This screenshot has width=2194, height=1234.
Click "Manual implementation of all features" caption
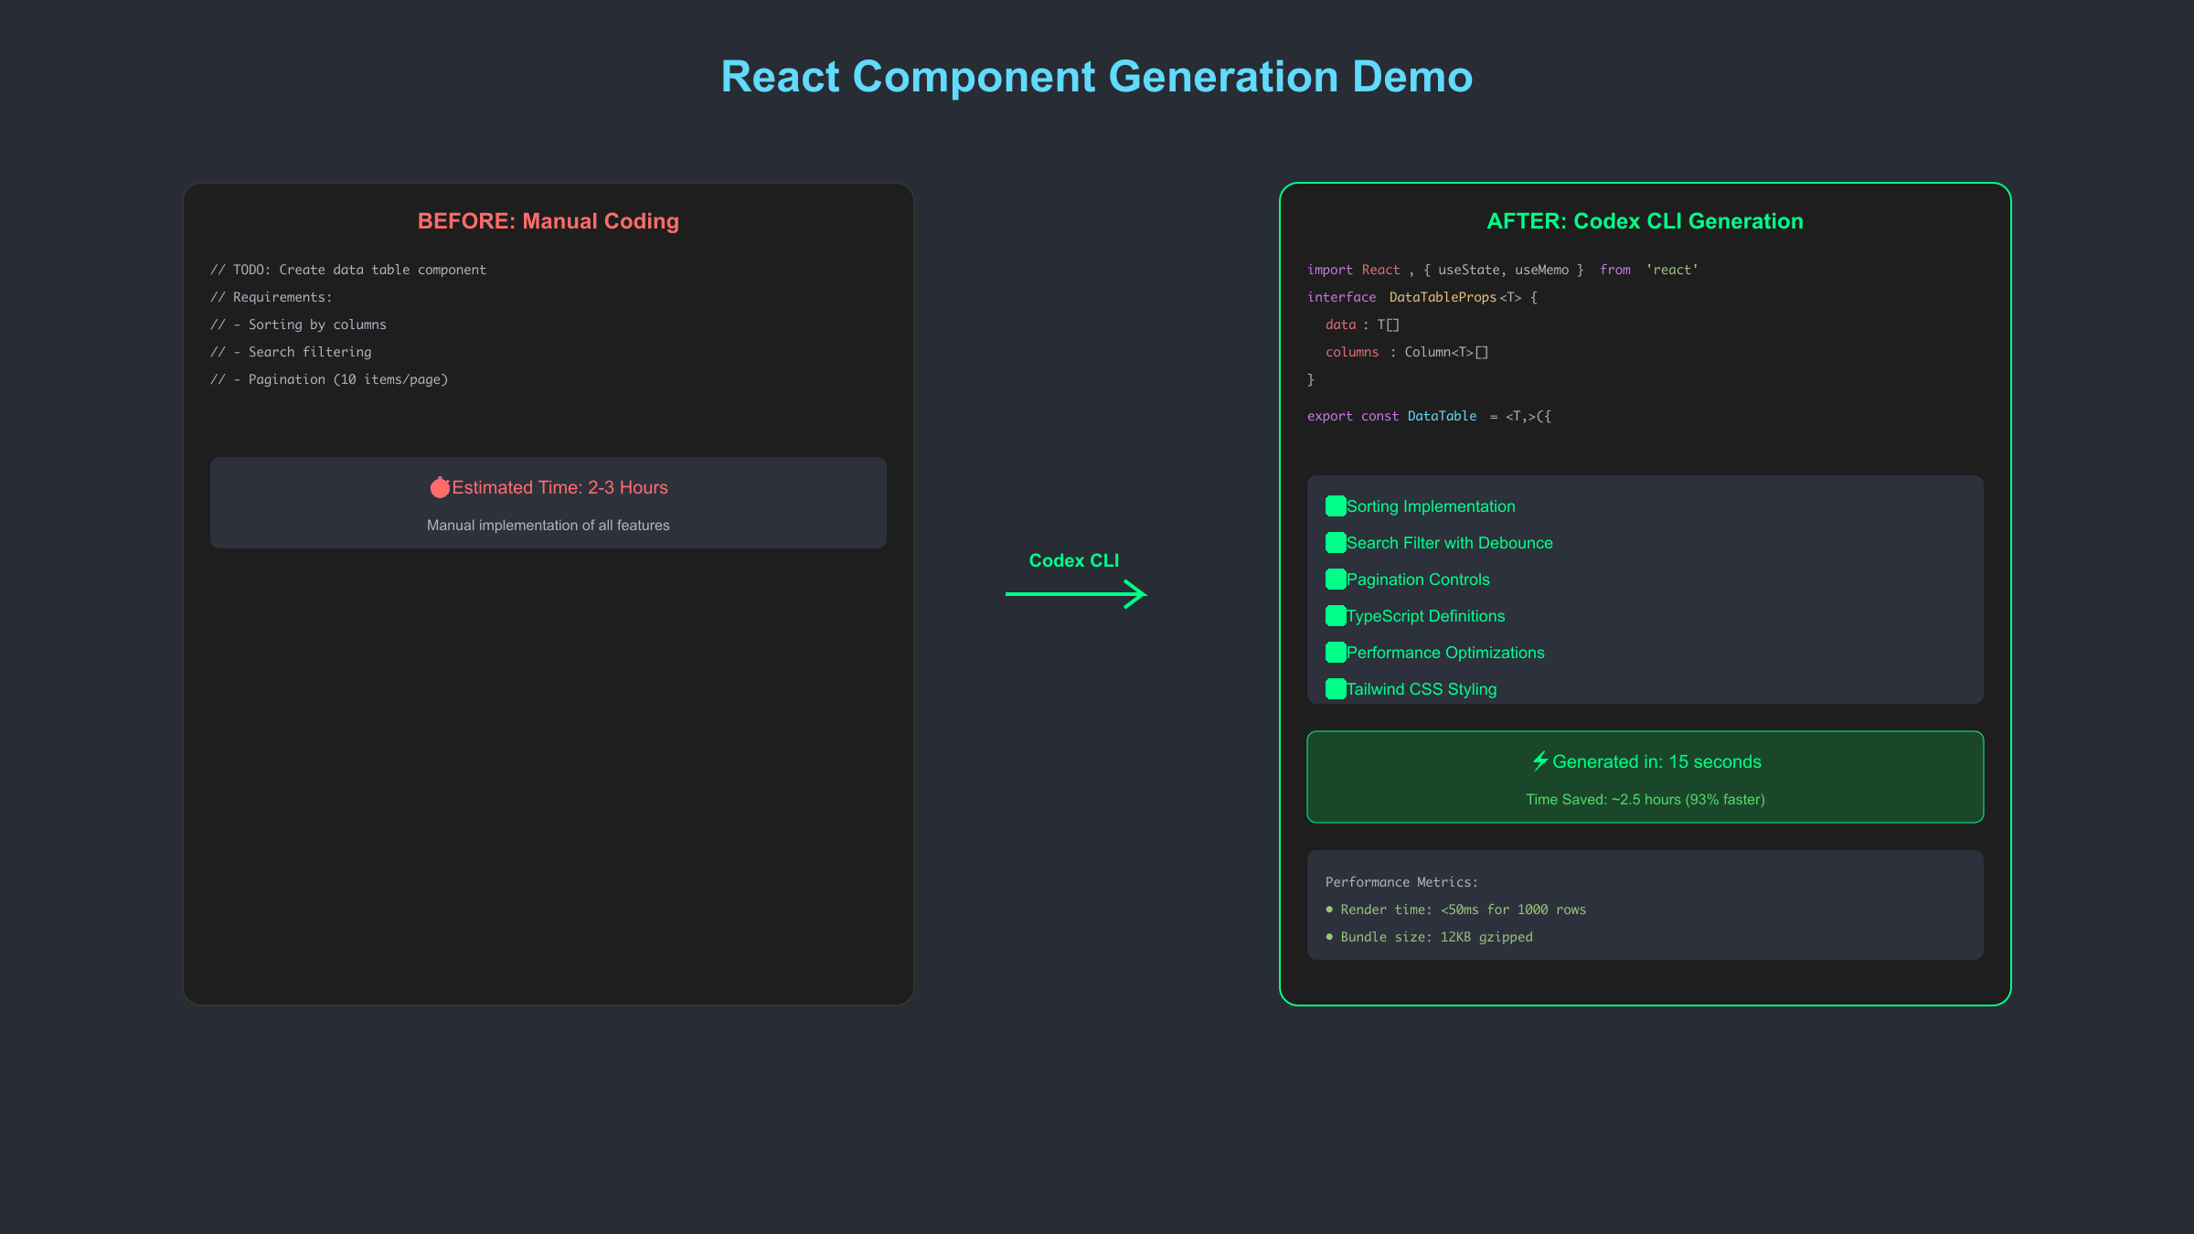pyautogui.click(x=548, y=526)
